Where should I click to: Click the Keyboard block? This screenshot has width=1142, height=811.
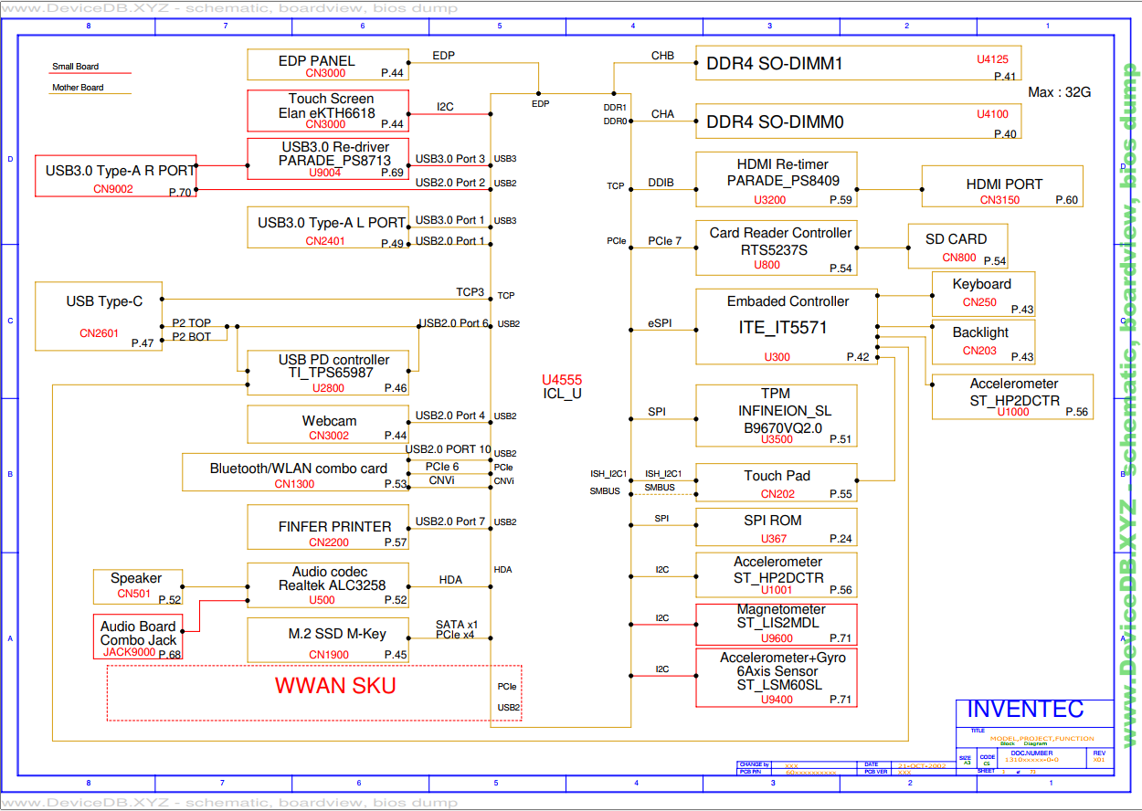983,294
